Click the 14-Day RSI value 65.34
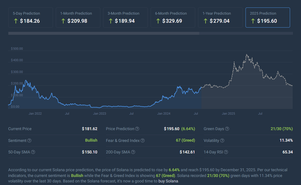 (287, 152)
